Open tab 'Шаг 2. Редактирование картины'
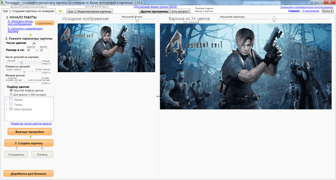 point(90,11)
